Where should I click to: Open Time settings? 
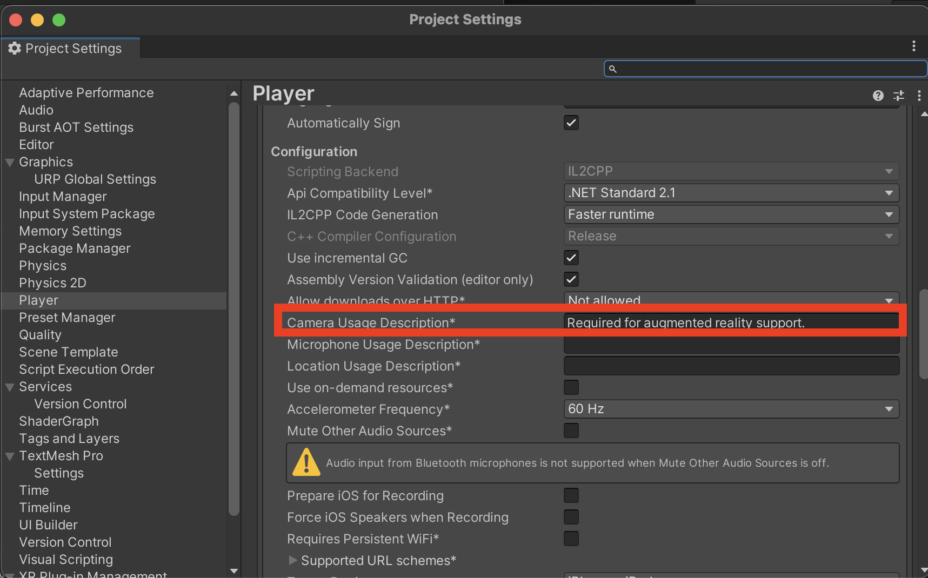[34, 490]
